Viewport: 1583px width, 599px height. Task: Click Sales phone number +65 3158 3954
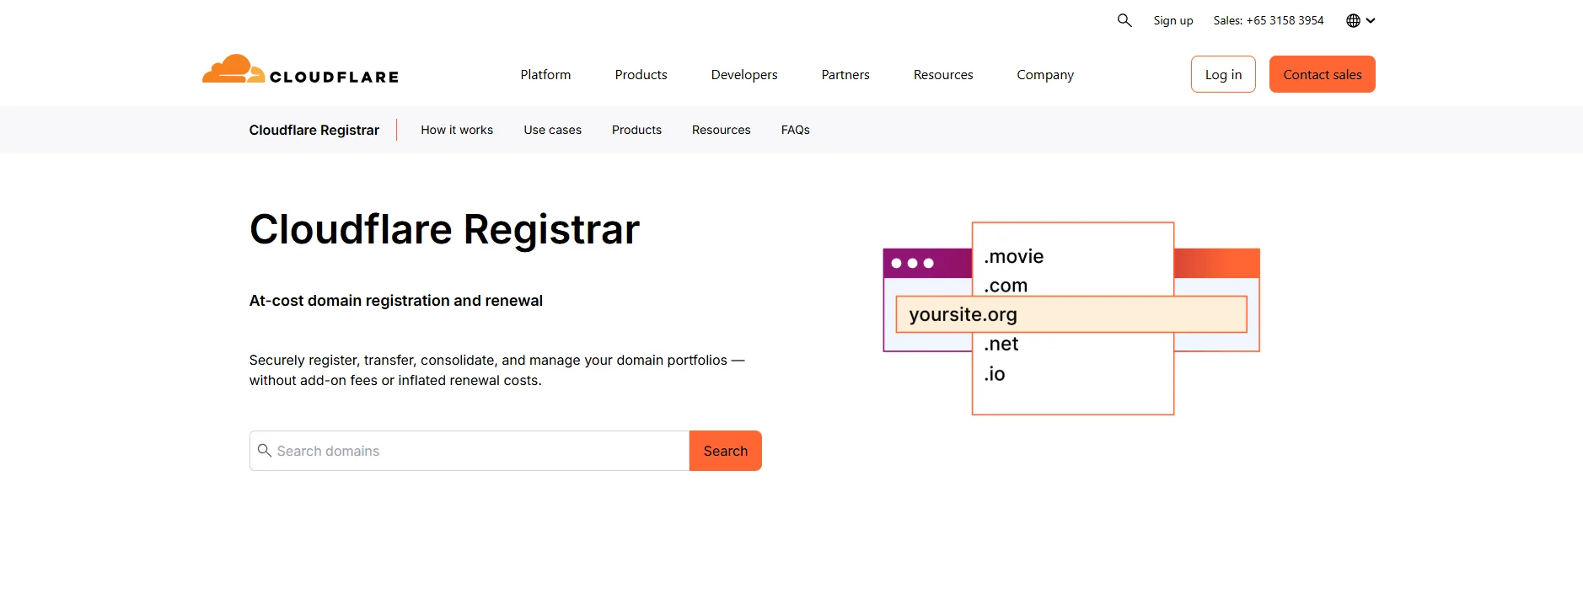pos(1269,20)
